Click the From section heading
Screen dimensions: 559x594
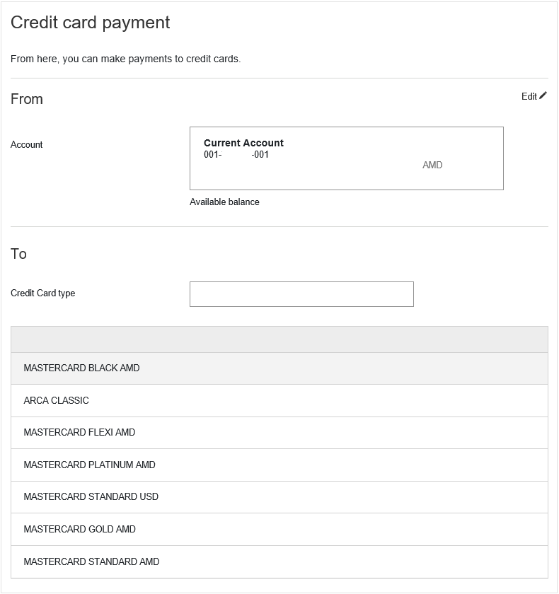coord(26,99)
